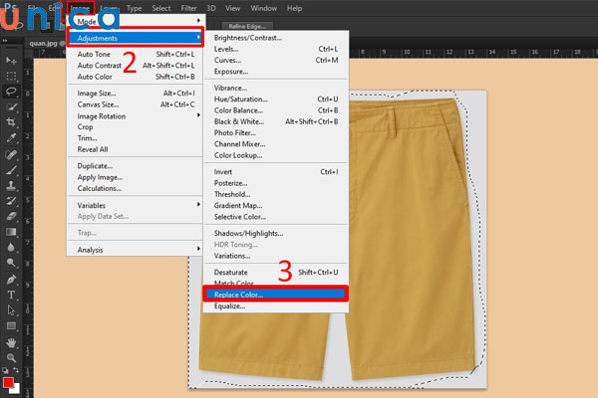Select the Brush tool
The height and width of the screenshot is (398, 598).
[11, 169]
